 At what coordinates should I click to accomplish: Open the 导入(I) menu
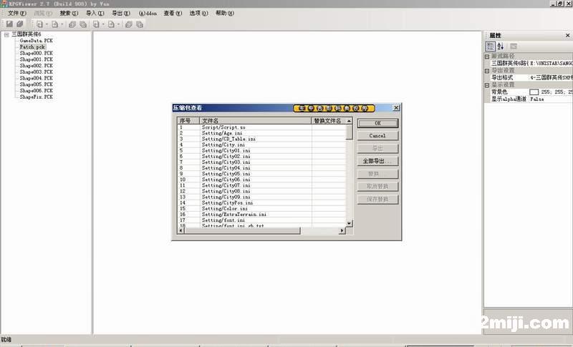(x=95, y=13)
